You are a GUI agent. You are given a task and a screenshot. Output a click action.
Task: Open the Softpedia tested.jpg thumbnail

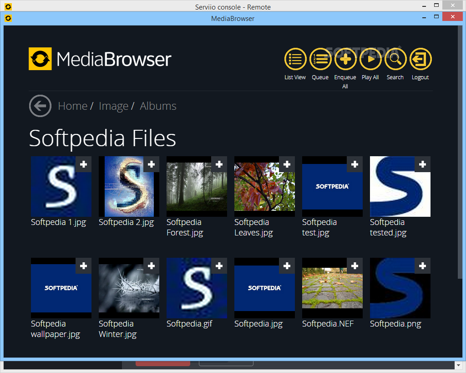click(400, 187)
